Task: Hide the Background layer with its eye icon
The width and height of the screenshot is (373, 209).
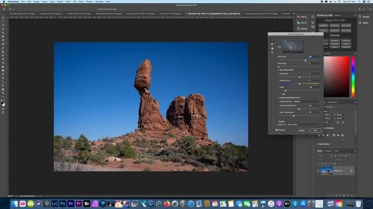Action: 318,171
